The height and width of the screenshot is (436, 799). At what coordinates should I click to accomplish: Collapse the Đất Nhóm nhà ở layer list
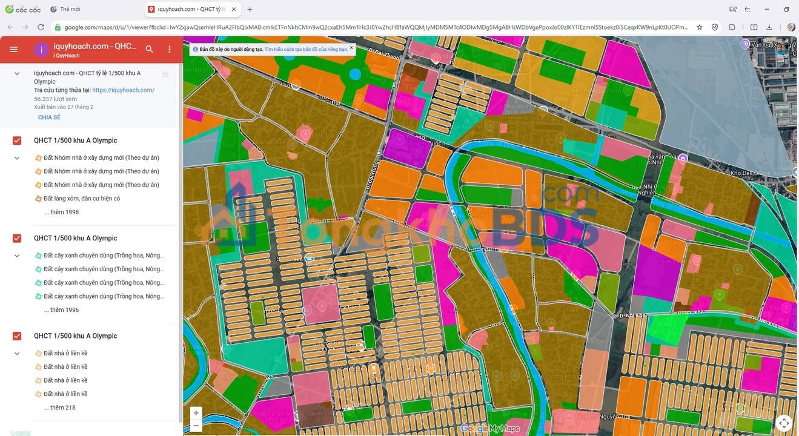tap(17, 158)
